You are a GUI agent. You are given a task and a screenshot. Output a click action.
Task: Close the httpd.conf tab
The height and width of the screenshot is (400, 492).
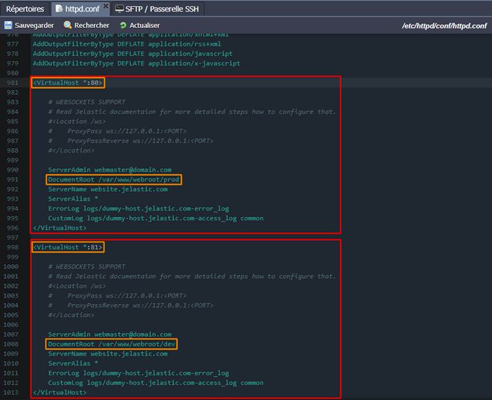106,6
